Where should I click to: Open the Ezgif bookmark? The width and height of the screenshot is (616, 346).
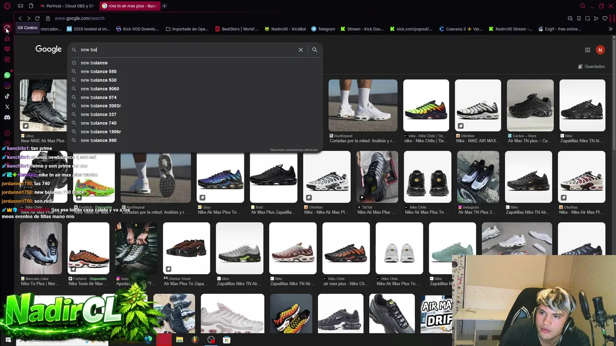click(x=559, y=29)
